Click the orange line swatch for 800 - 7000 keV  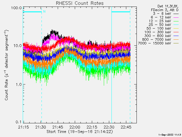click(176, 40)
